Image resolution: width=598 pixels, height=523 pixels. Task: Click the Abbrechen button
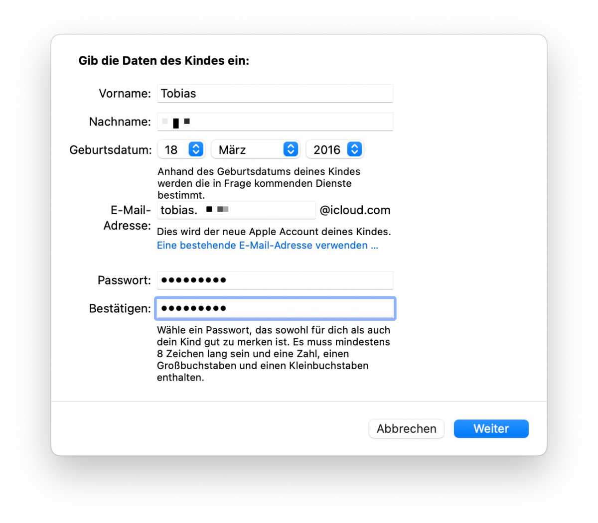407,429
